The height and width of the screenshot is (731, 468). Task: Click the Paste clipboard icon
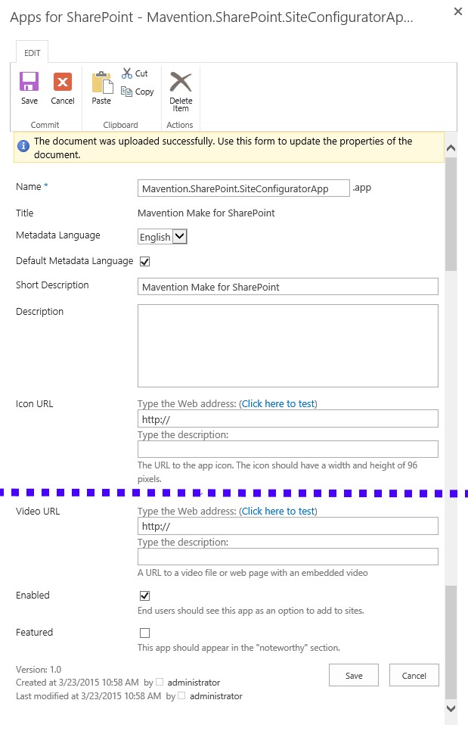pyautogui.click(x=101, y=82)
